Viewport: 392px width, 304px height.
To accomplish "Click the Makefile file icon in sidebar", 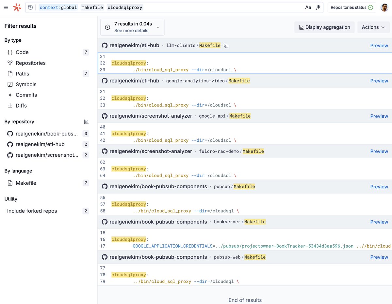I will (10, 183).
